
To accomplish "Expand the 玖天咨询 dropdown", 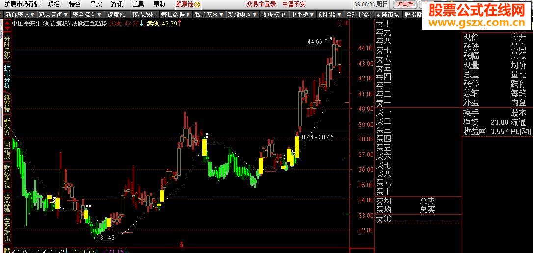I will point(53,15).
